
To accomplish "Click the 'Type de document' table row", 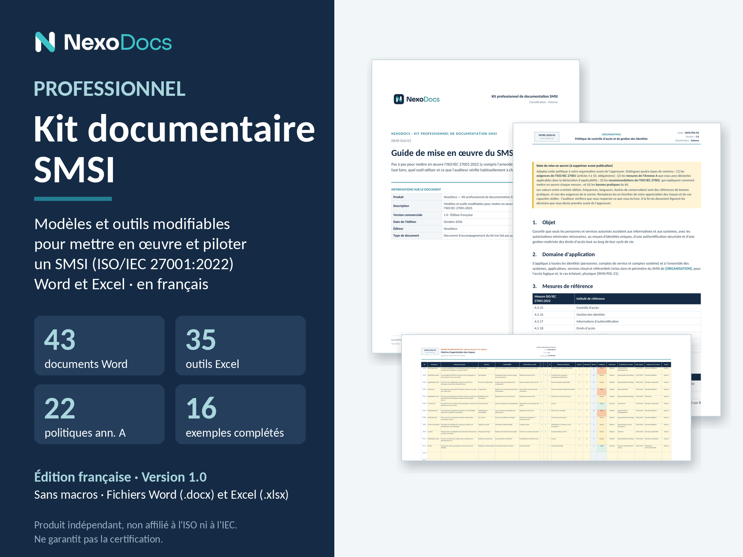I will click(452, 235).
